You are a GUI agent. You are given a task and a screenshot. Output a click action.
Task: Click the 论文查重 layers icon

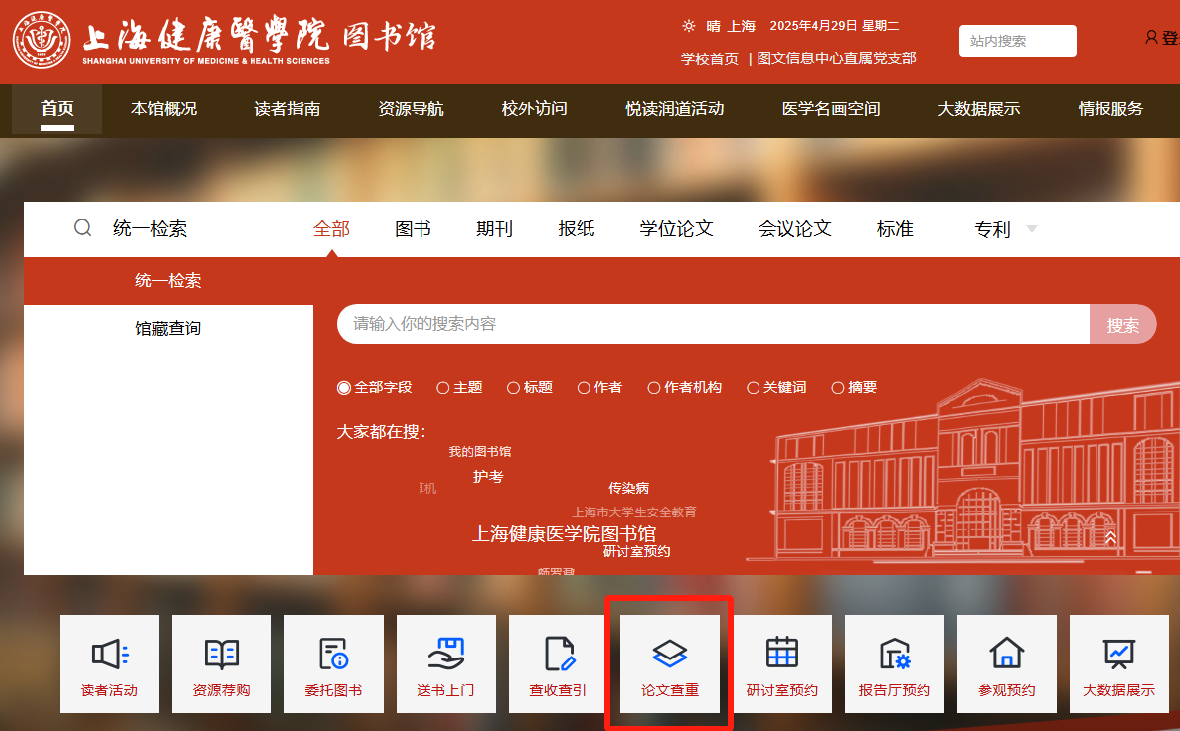click(x=670, y=654)
